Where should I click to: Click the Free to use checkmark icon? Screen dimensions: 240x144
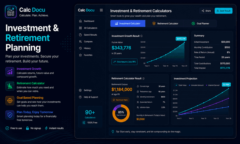pos(7,128)
